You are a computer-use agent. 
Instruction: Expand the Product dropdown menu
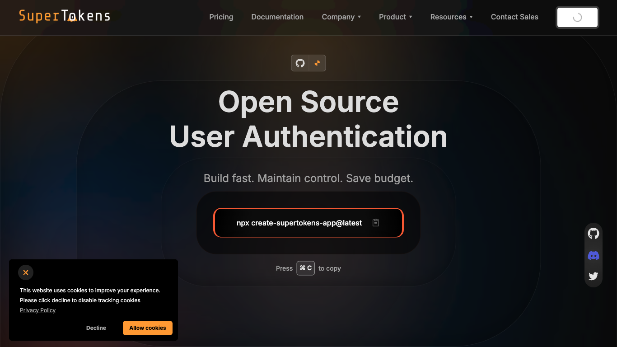[395, 17]
